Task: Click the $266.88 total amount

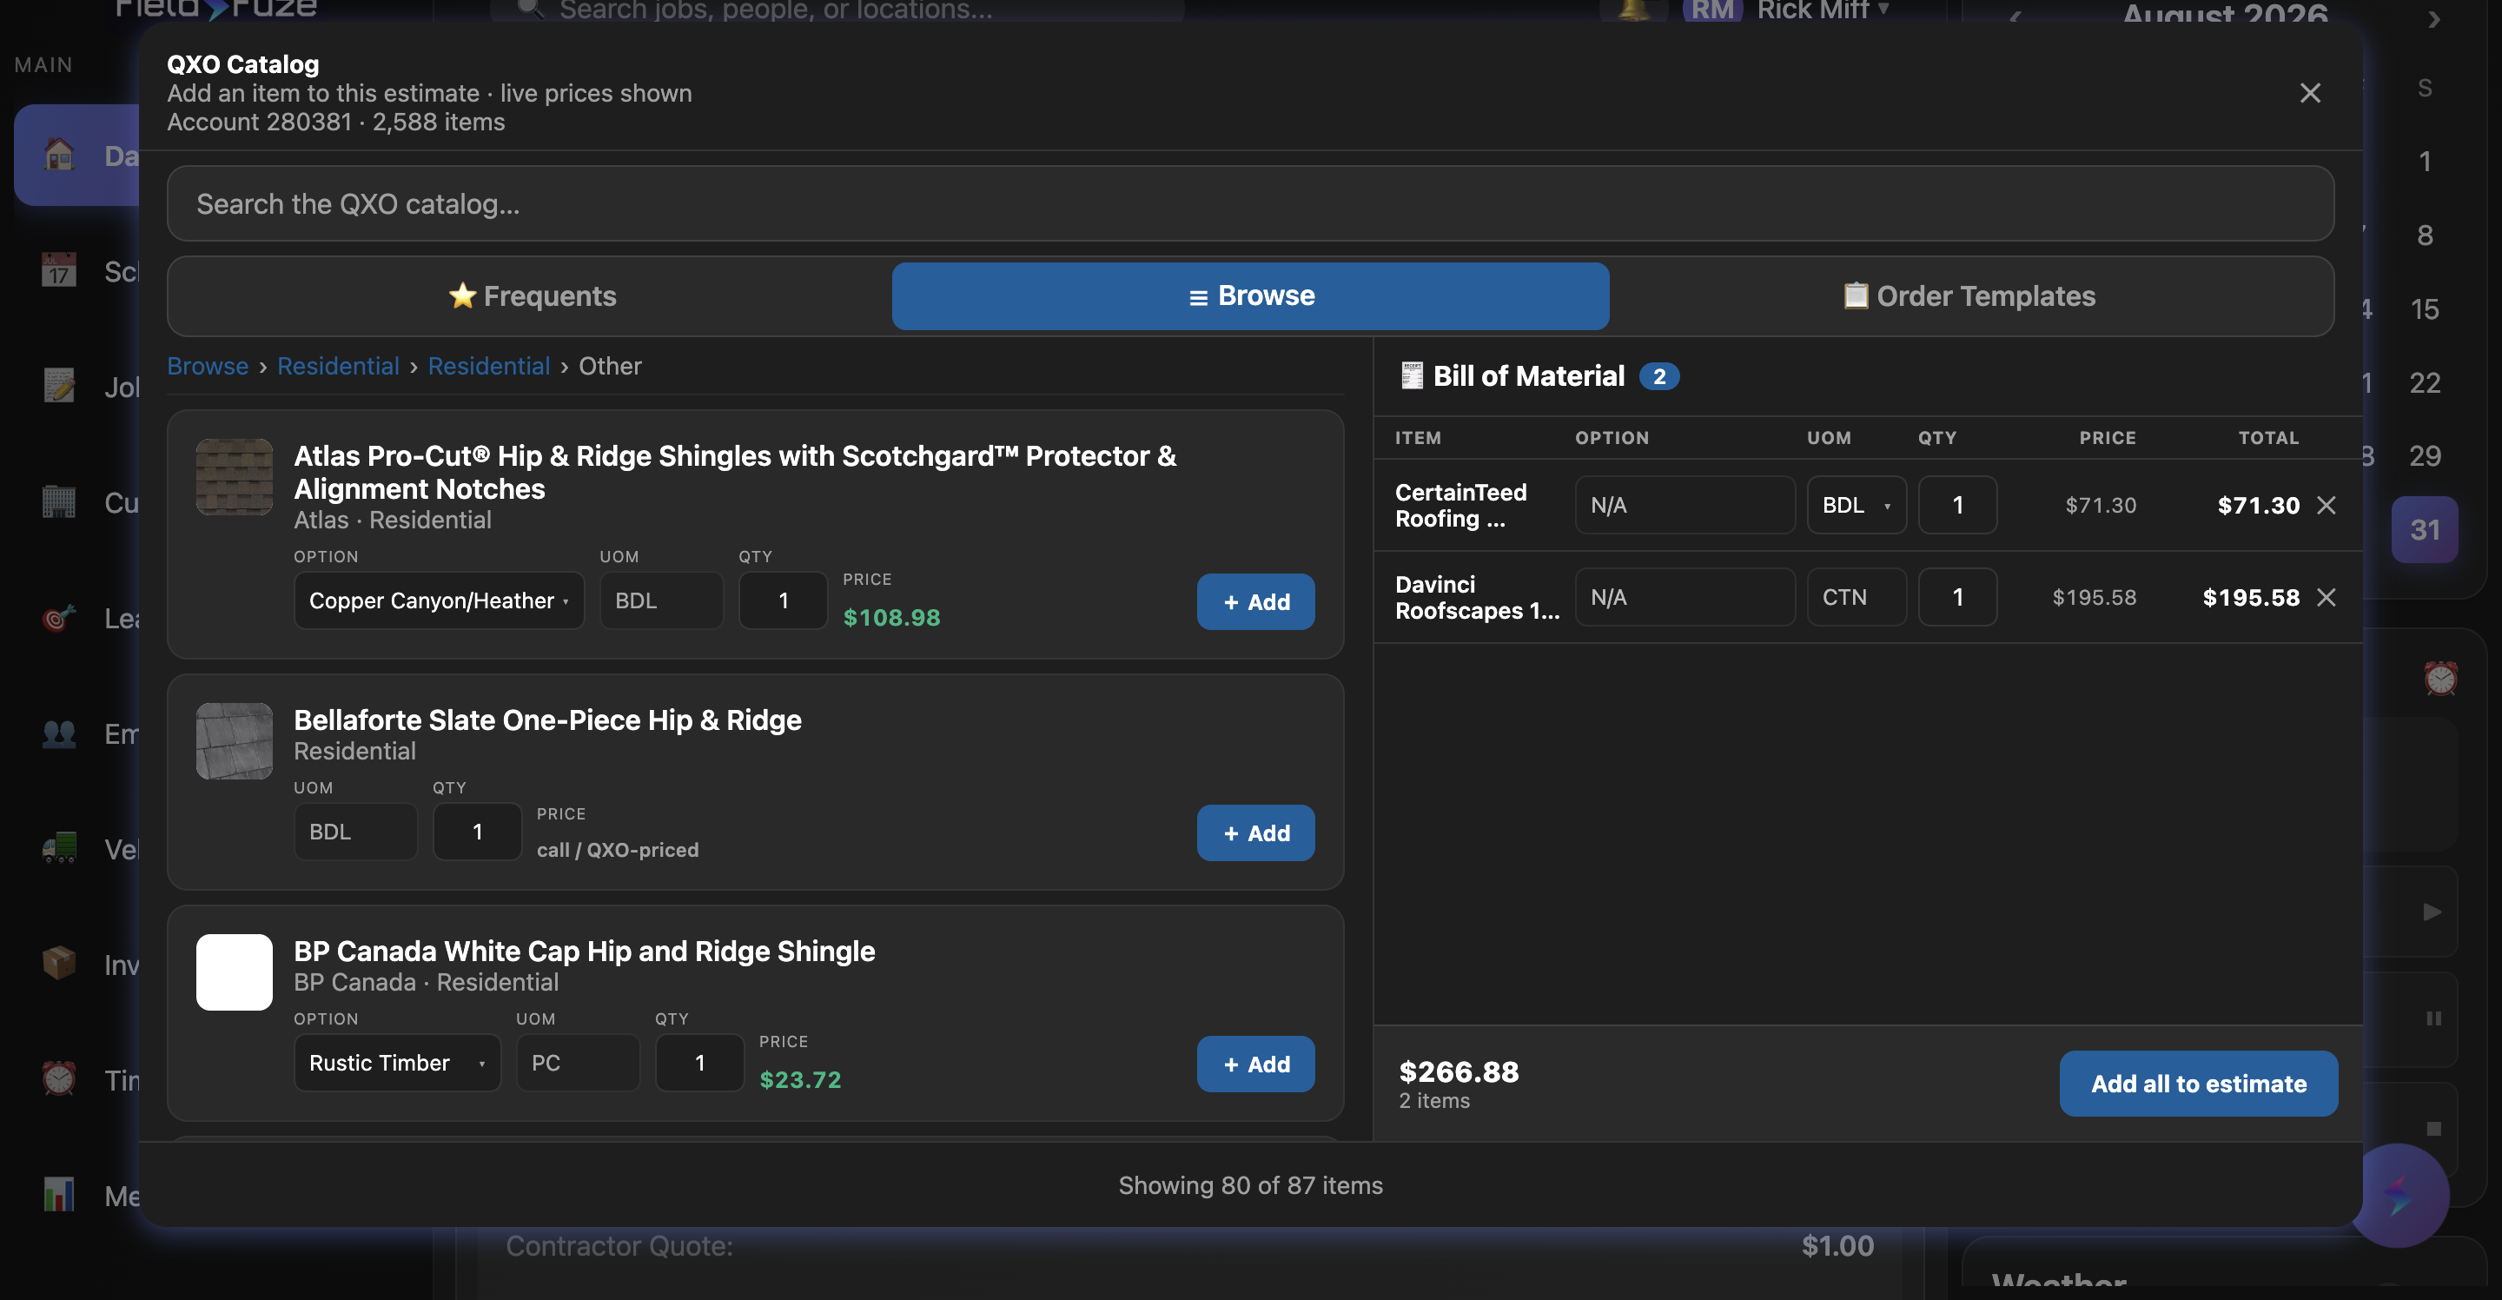Action: [1459, 1071]
